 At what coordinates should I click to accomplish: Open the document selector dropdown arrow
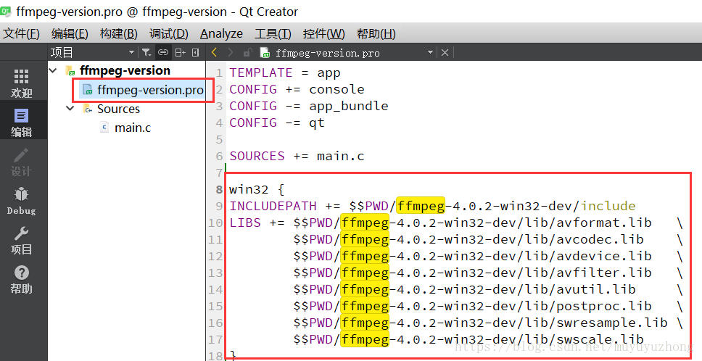coord(430,53)
